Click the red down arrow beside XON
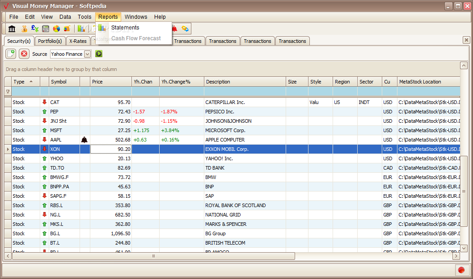This screenshot has height=279, width=473. click(44, 149)
